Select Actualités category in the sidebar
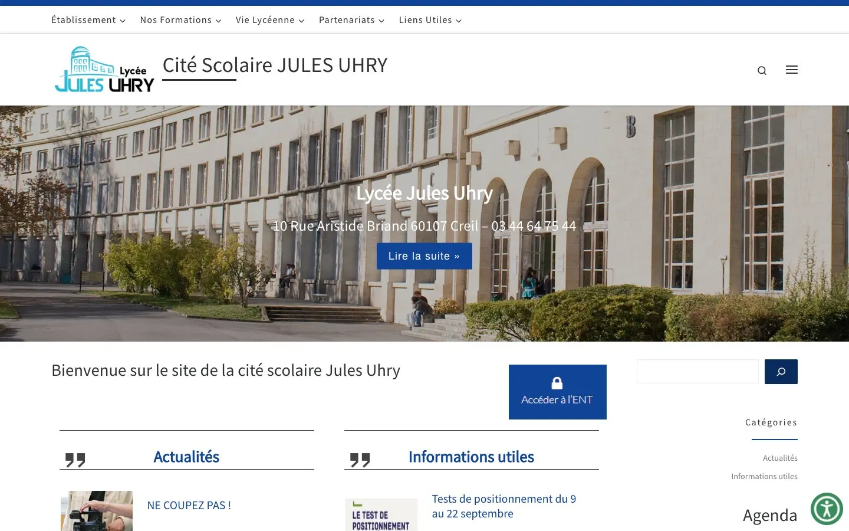 click(780, 458)
